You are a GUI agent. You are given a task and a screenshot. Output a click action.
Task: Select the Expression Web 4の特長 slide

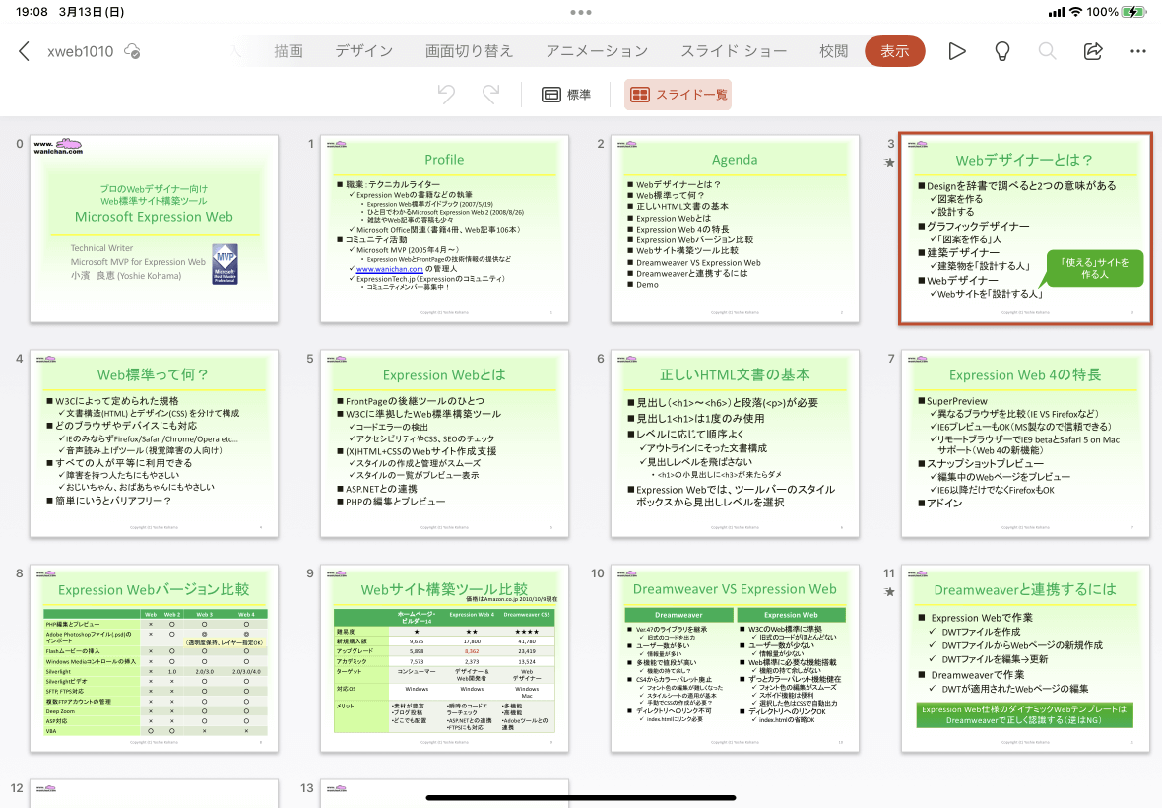(x=1025, y=444)
